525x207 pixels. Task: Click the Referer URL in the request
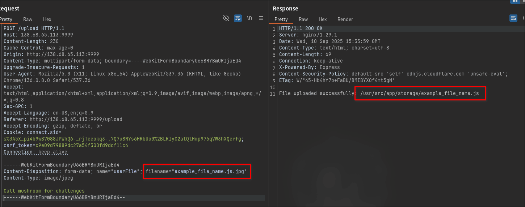coord(76,119)
